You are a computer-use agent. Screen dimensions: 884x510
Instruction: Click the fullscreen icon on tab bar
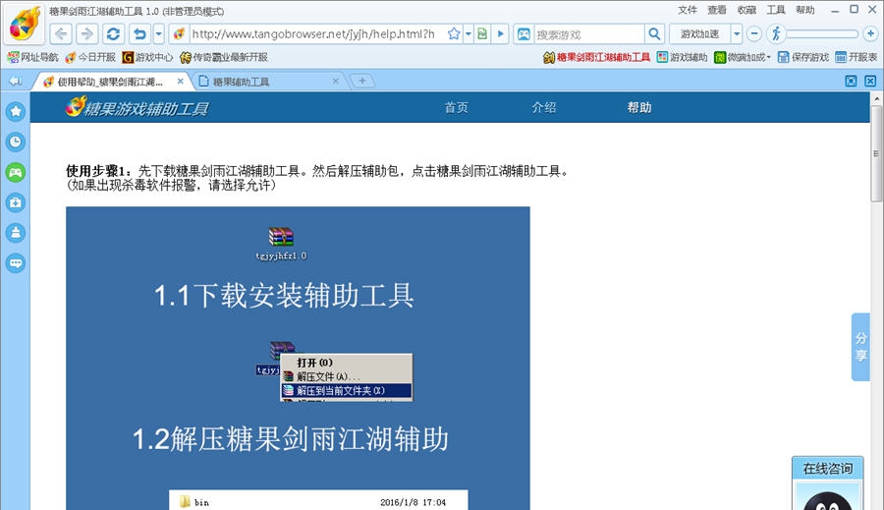(x=851, y=82)
